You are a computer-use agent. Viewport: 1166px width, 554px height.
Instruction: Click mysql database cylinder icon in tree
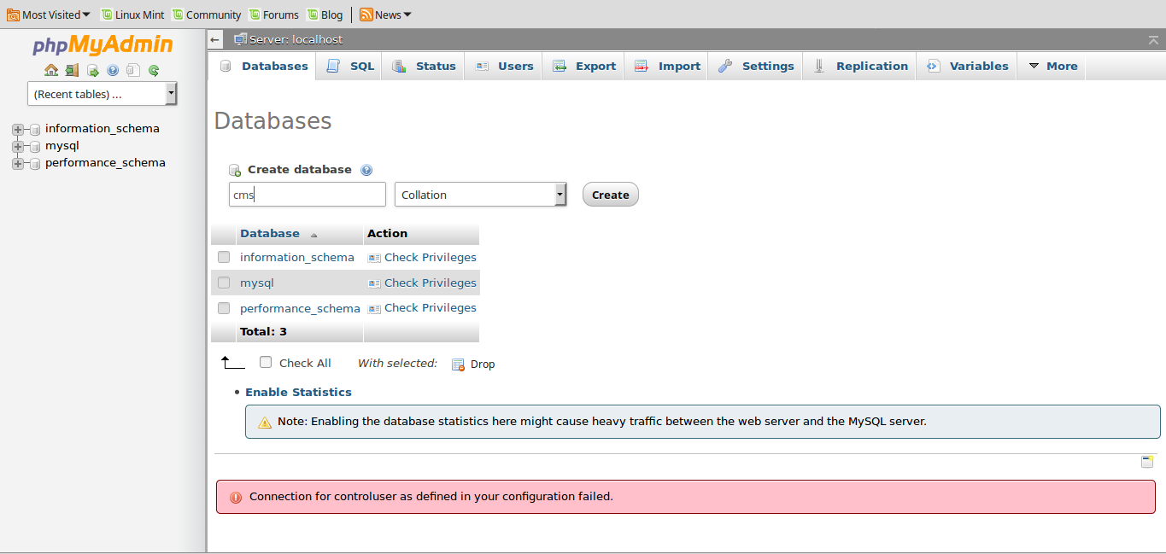click(35, 147)
